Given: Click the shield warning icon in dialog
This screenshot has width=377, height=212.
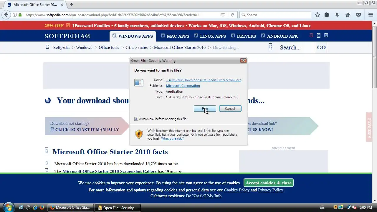Looking at the screenshot, I should (x=139, y=134).
